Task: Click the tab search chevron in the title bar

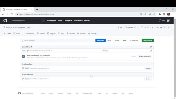Action: coord(154,9)
